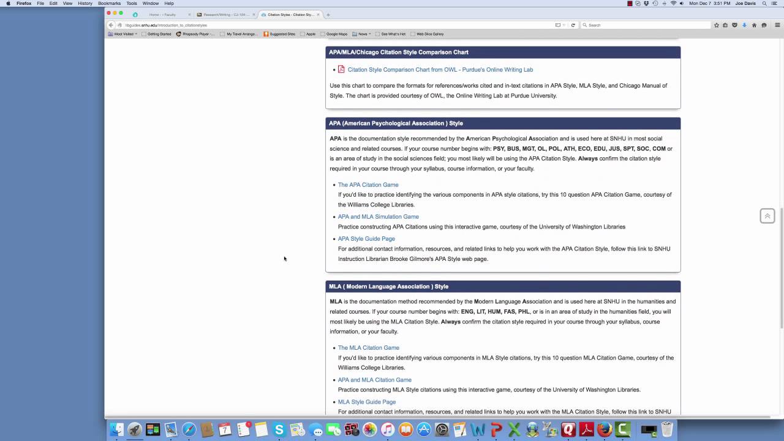The height and width of the screenshot is (441, 784).
Task: Open the App Store icon in dock
Action: (424, 430)
